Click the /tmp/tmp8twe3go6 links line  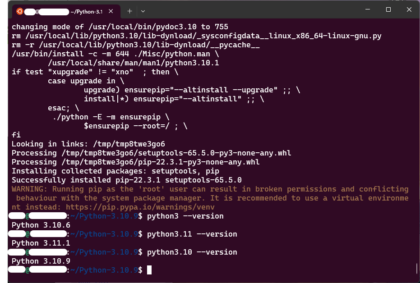88,144
